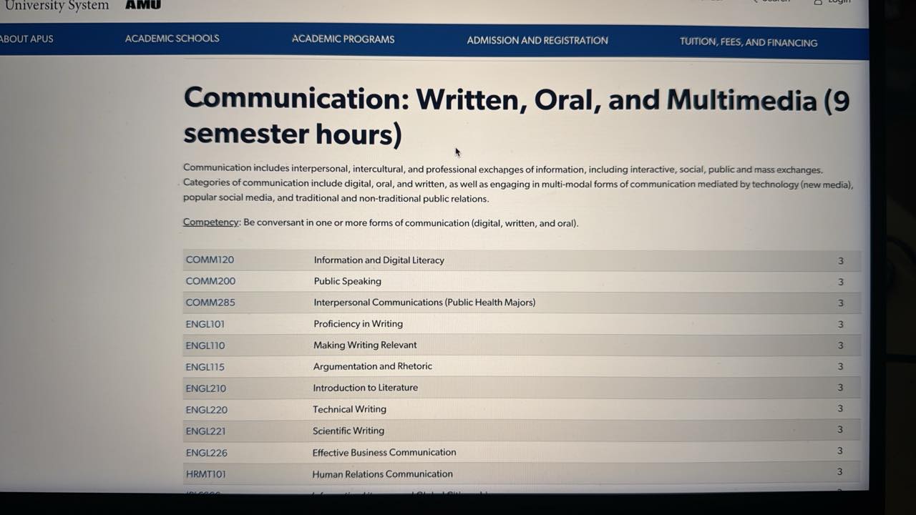Click the Login link in header
Image resolution: width=916 pixels, height=515 pixels.
click(832, 2)
